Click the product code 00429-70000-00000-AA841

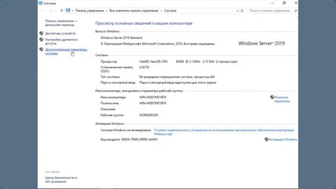click(139, 140)
